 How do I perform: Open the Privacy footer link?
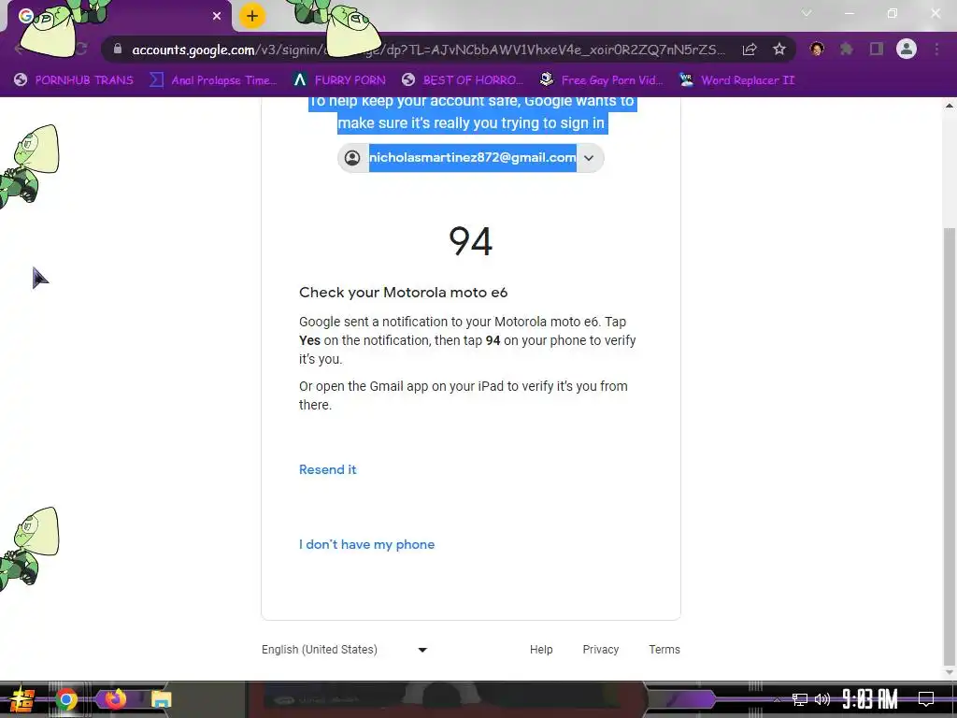[601, 650]
